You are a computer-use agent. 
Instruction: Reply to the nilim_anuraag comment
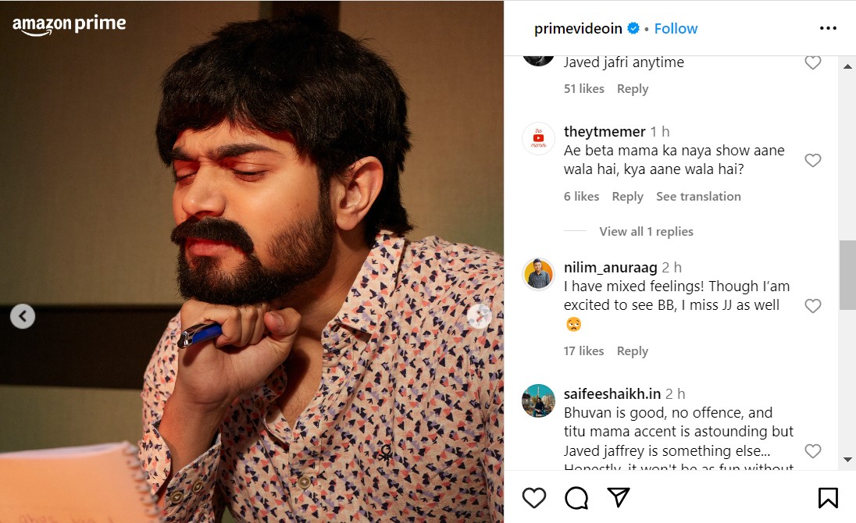point(632,351)
